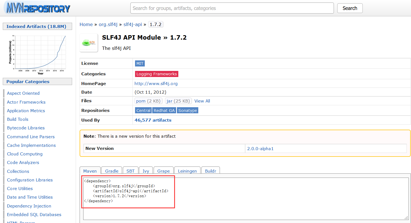Open the Embedded SQL Databases category
Image resolution: width=411 pixels, height=223 pixels.
(x=34, y=215)
